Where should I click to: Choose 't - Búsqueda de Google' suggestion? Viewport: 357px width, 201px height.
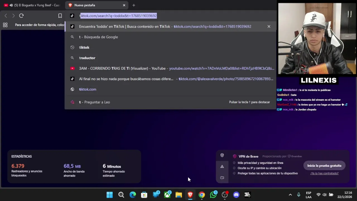click(x=170, y=37)
